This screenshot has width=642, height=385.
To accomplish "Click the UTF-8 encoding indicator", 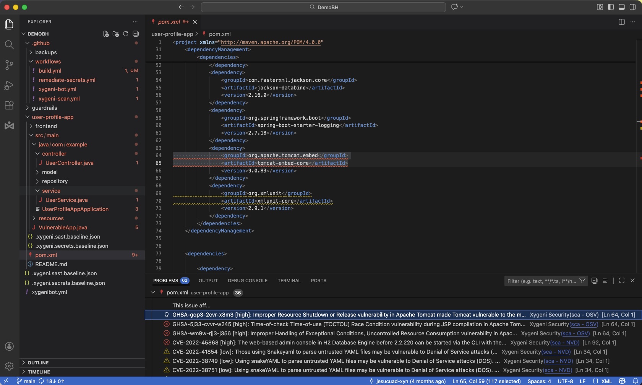I will (565, 381).
